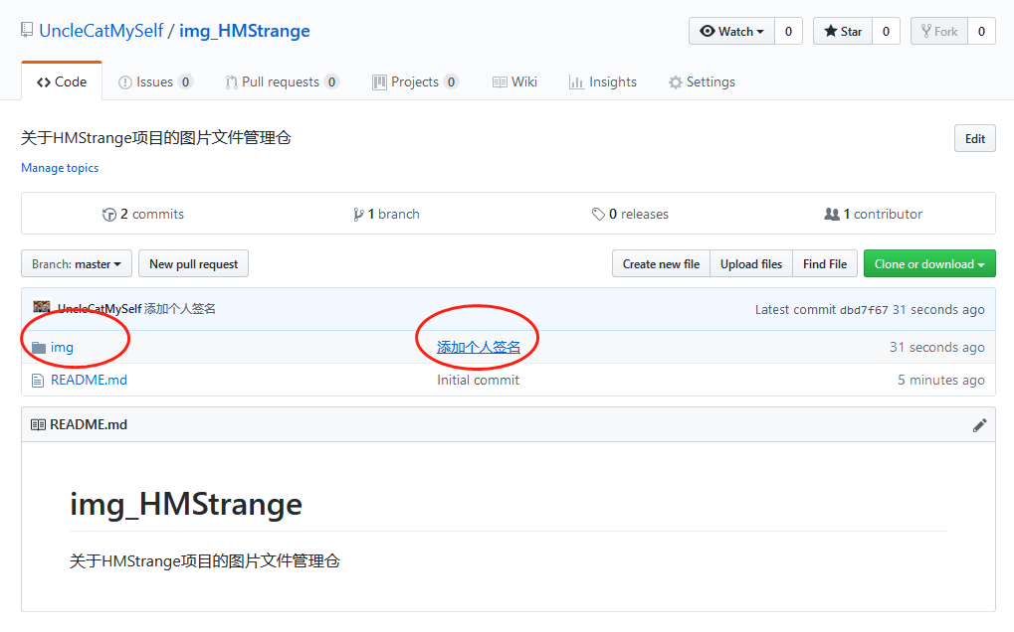The image size is (1014, 632).
Task: Click the Issues exclamation icon
Action: click(x=124, y=82)
